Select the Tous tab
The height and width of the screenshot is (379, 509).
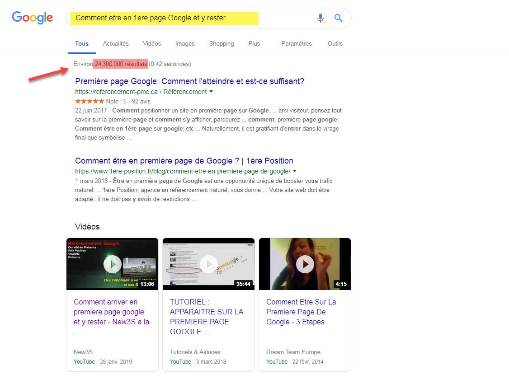click(x=82, y=43)
